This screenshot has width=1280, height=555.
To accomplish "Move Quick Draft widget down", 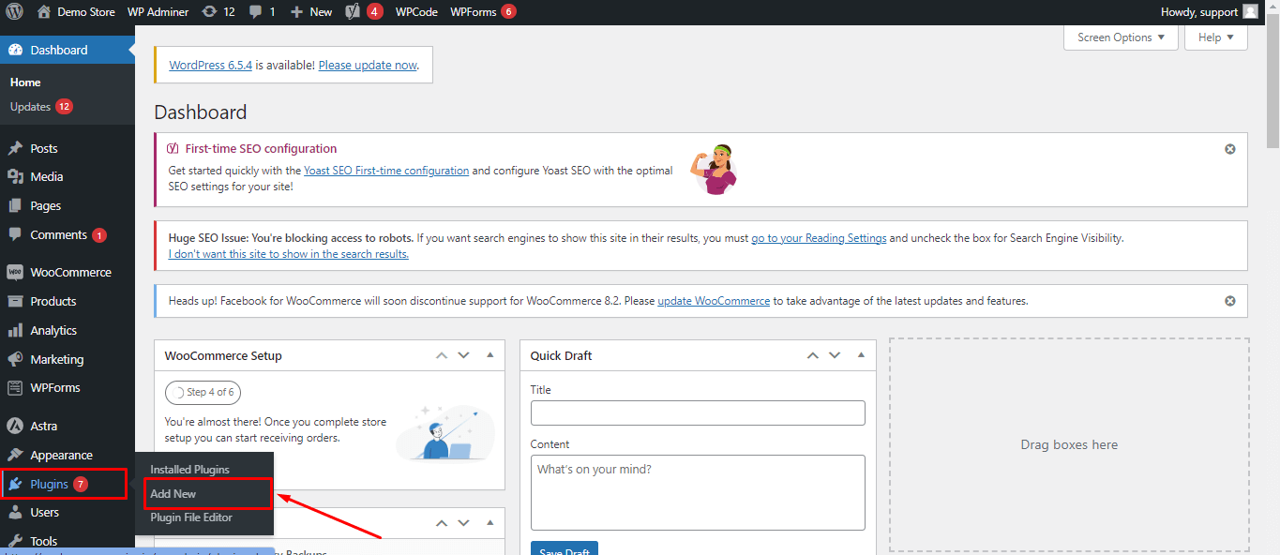I will (x=835, y=355).
